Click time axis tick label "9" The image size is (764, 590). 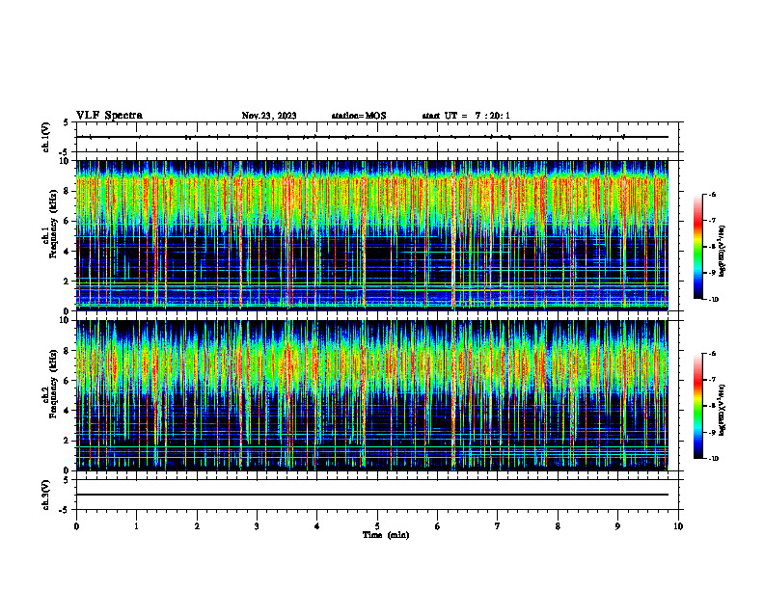coord(617,526)
